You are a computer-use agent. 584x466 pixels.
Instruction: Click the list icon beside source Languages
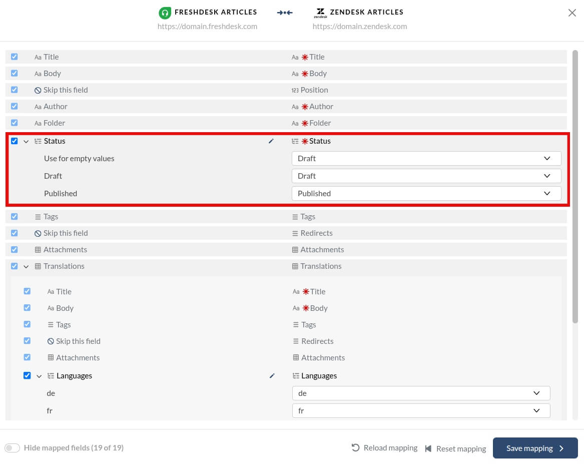point(51,376)
